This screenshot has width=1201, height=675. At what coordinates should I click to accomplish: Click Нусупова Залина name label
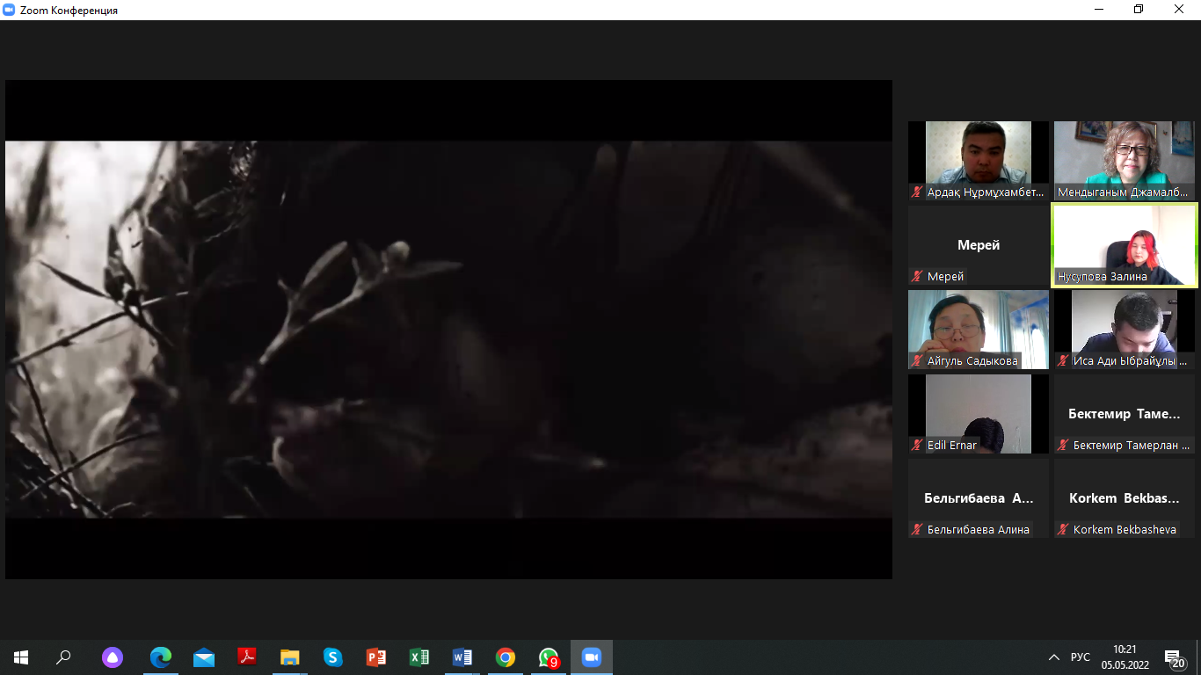[x=1103, y=276]
